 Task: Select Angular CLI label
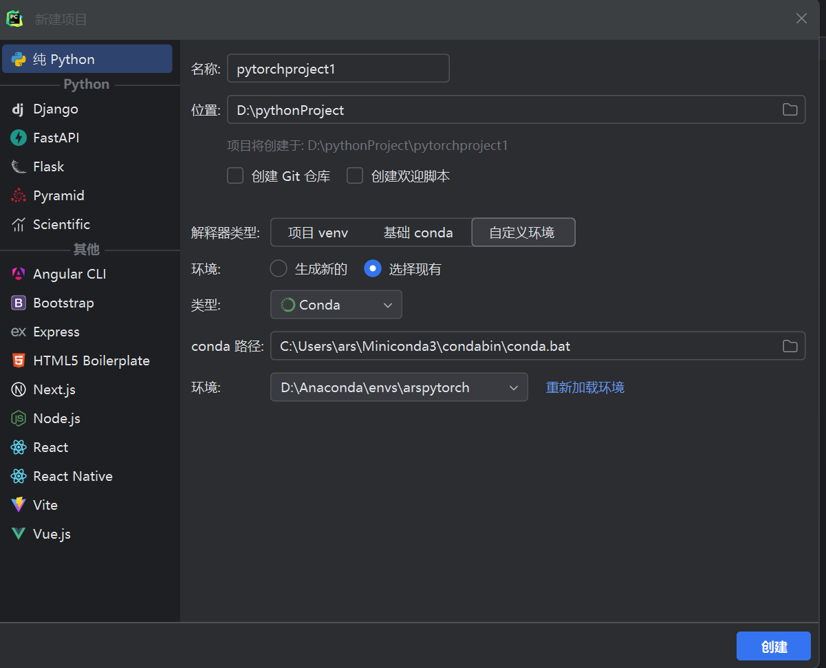(x=69, y=274)
